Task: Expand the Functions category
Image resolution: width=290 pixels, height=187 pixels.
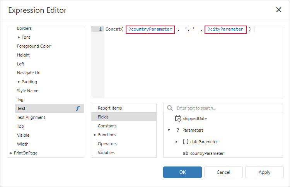Action: tap(95, 135)
